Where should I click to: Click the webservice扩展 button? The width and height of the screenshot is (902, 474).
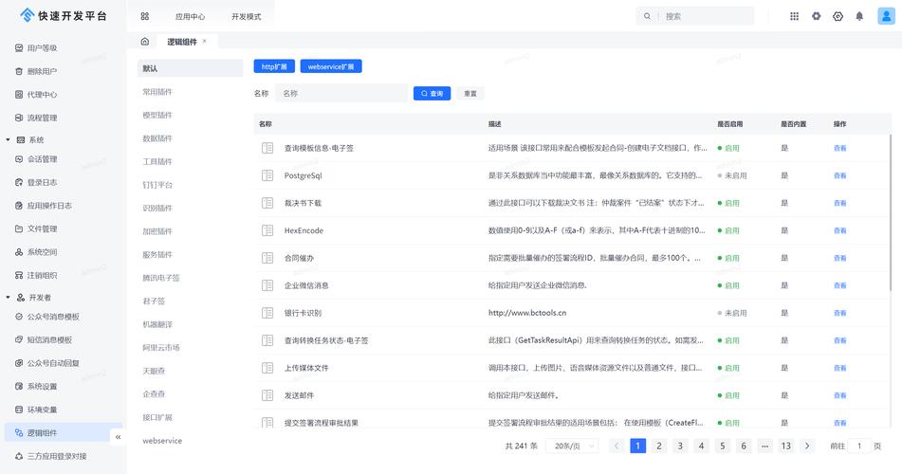tap(331, 66)
